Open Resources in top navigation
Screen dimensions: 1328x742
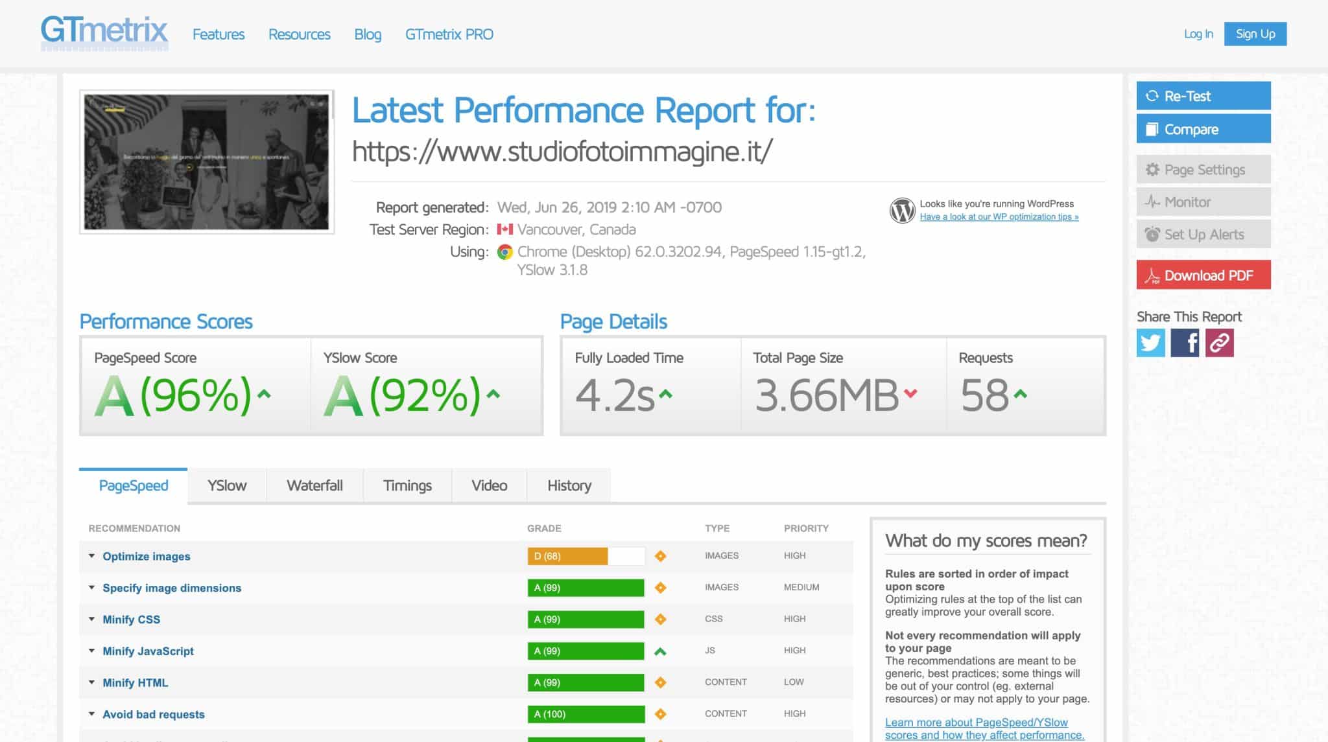pos(300,34)
